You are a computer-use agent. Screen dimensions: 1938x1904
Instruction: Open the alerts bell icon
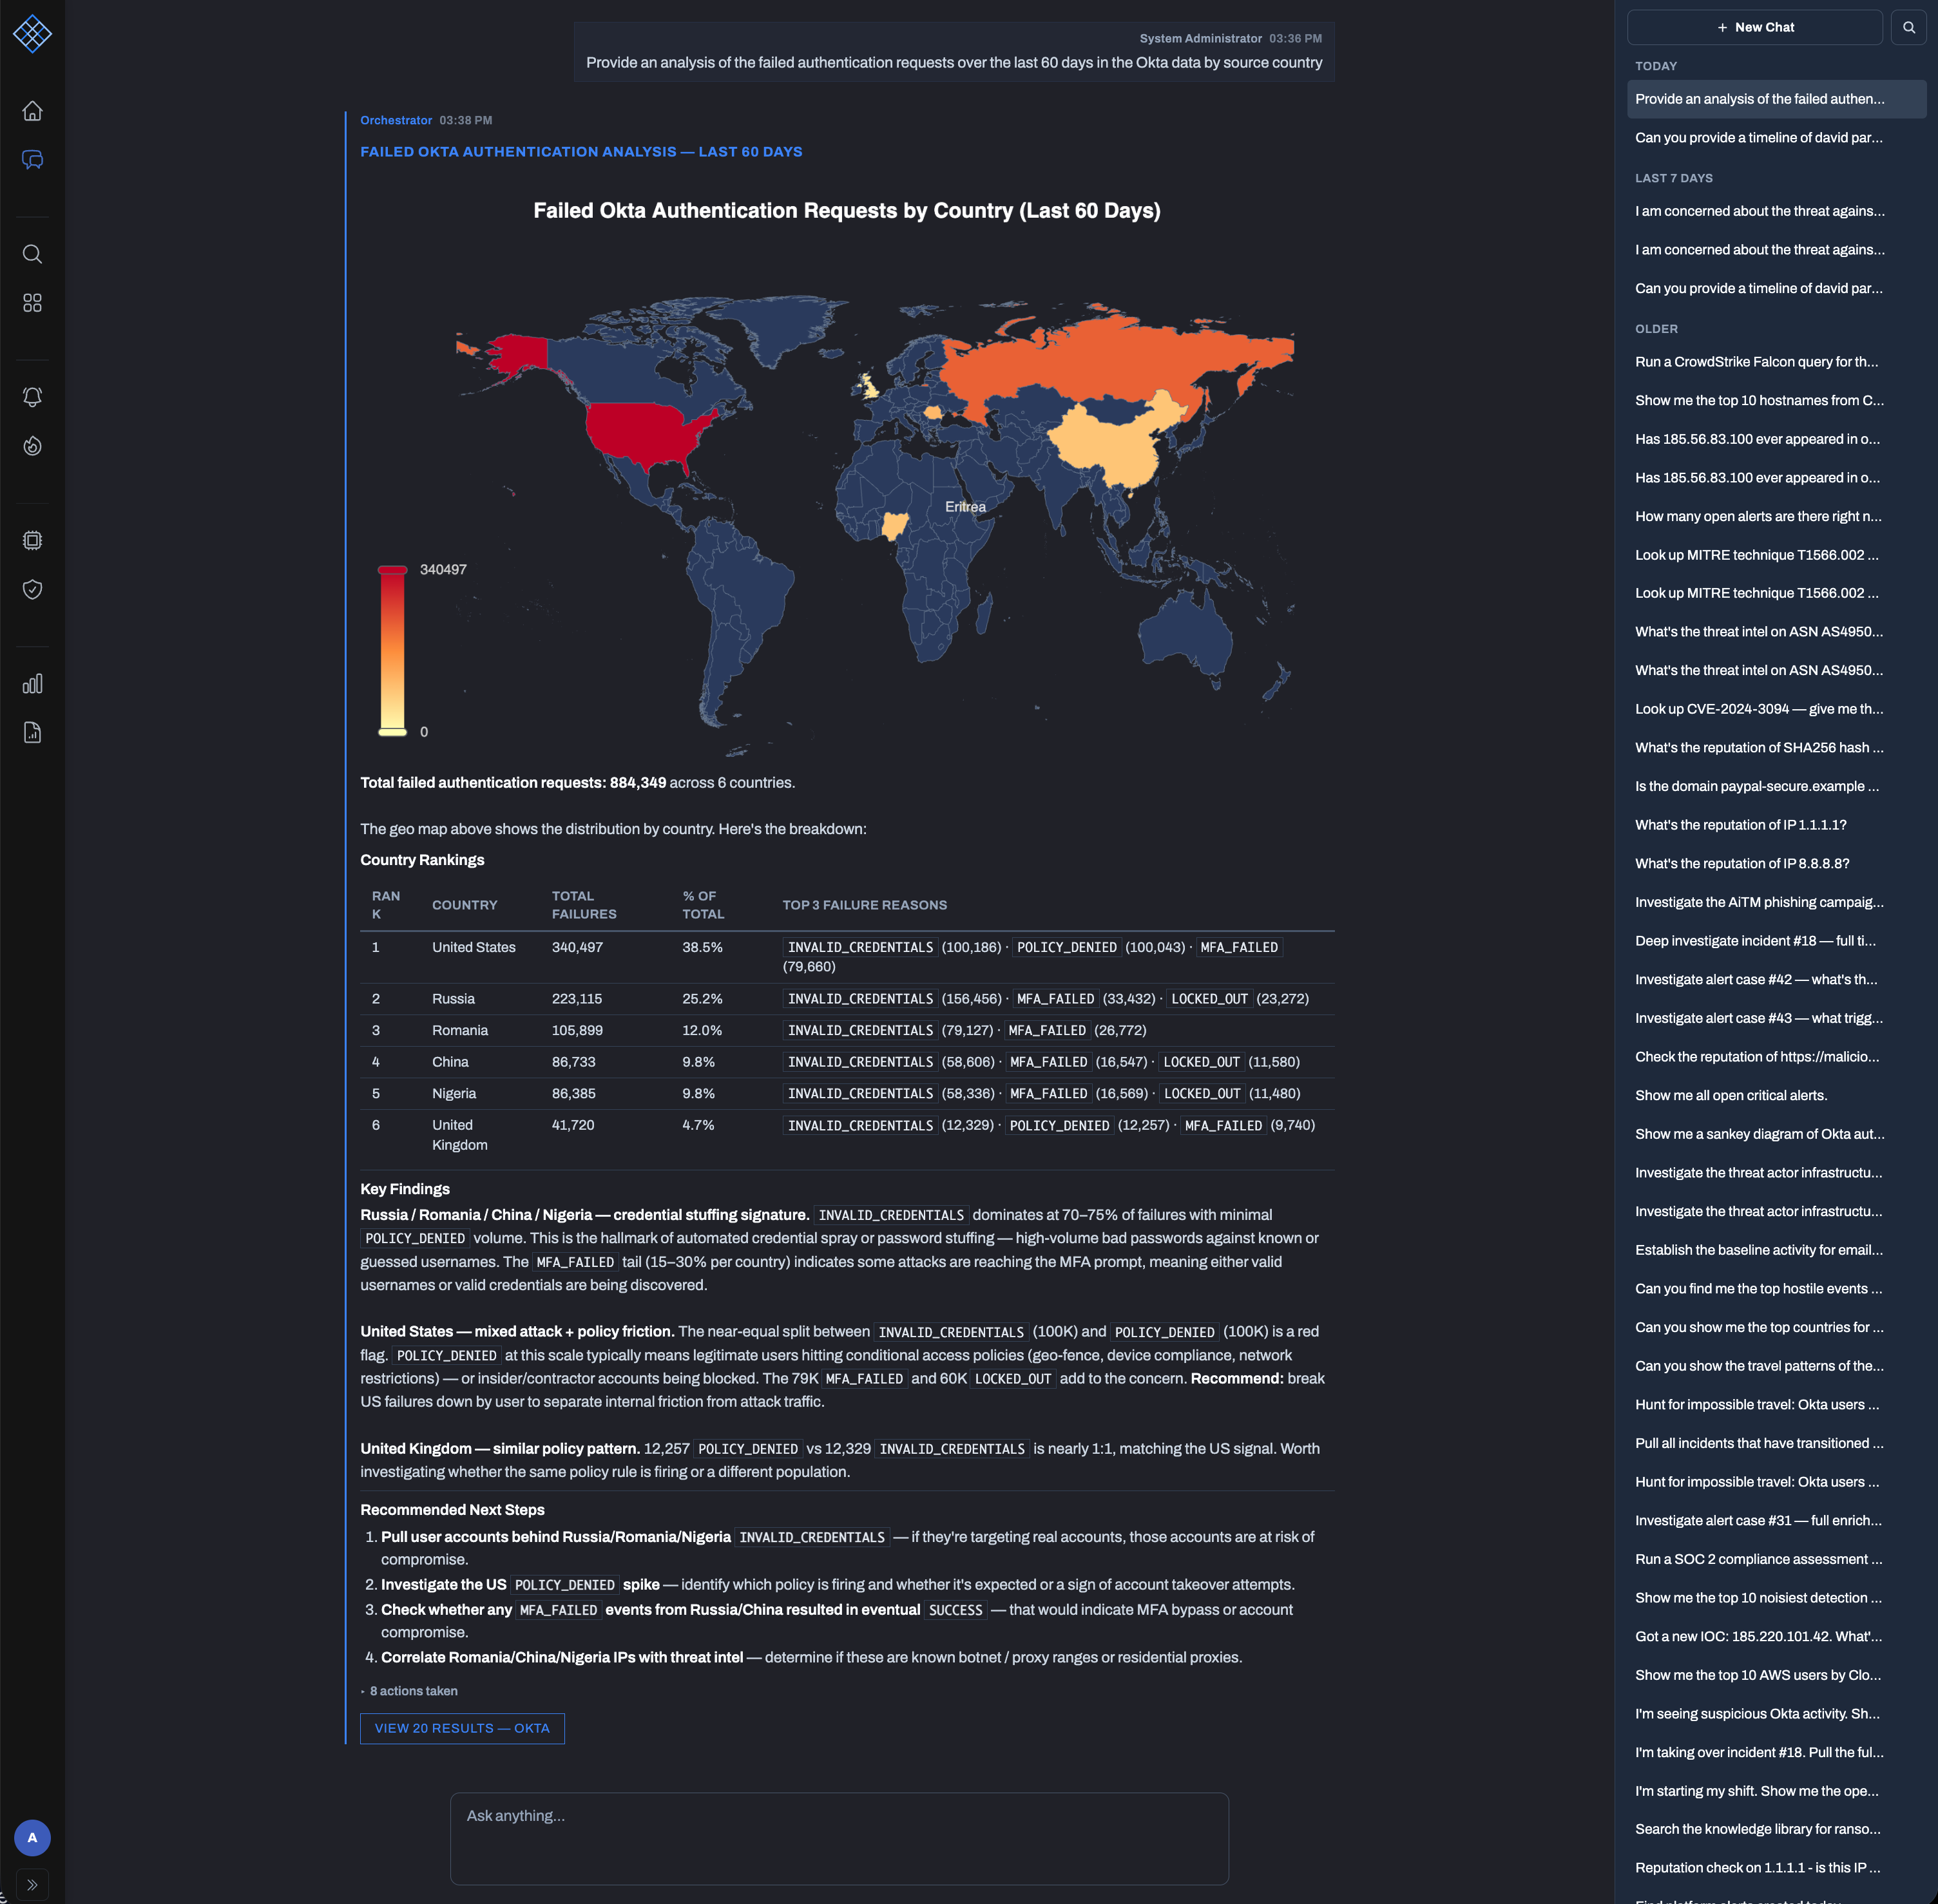click(x=32, y=397)
